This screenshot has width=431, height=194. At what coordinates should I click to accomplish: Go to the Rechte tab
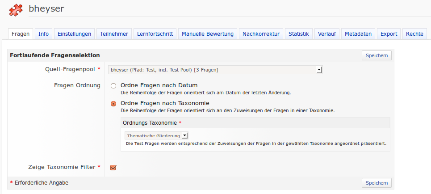(x=414, y=34)
